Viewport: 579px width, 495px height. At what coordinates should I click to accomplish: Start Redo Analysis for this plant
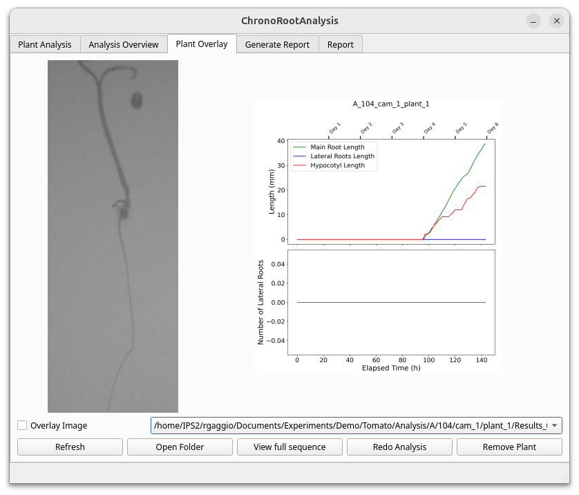(x=399, y=447)
